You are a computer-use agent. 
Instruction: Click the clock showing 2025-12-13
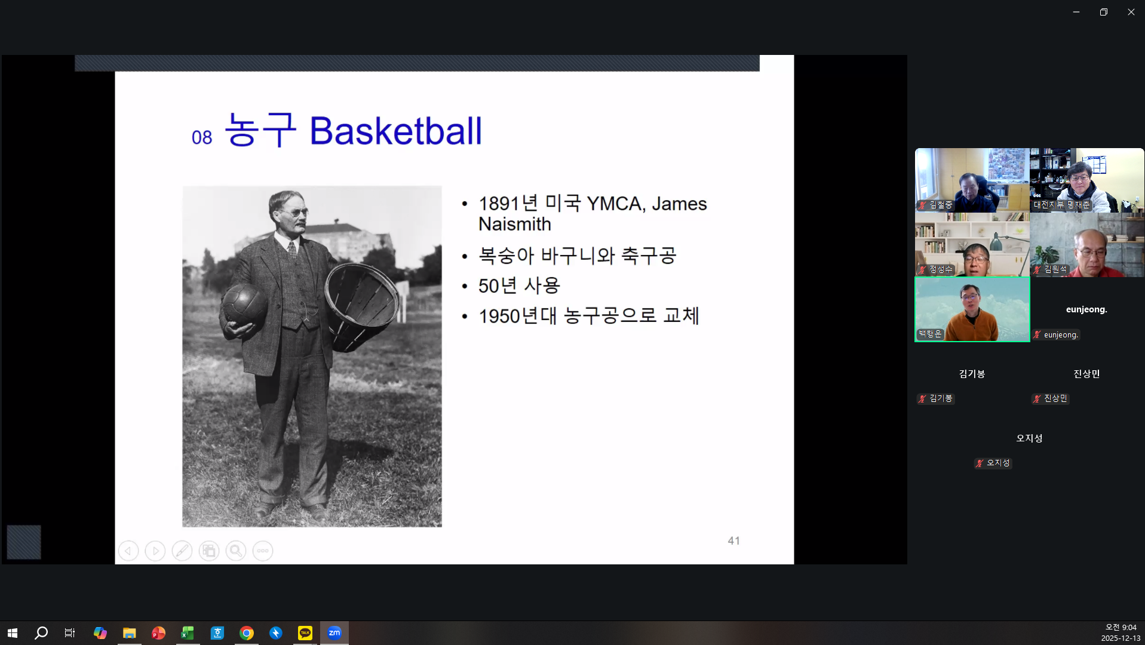[1122, 632]
